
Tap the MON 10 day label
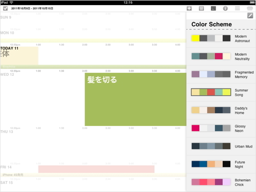coord(7,33)
